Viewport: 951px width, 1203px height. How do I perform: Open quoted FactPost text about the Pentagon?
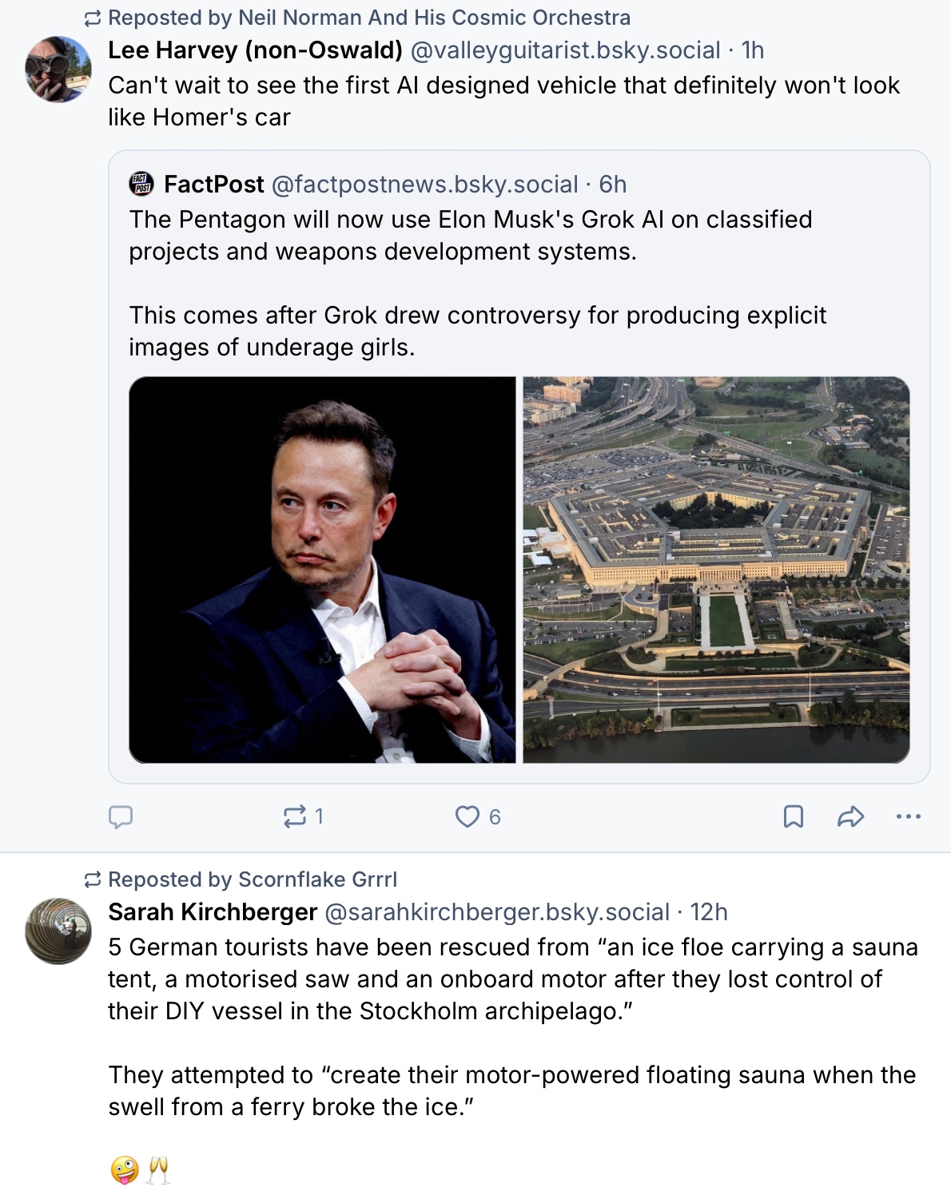(470, 236)
